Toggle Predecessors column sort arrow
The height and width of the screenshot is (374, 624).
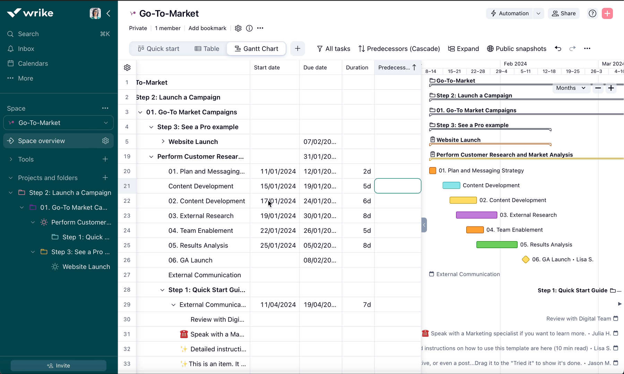tap(414, 68)
